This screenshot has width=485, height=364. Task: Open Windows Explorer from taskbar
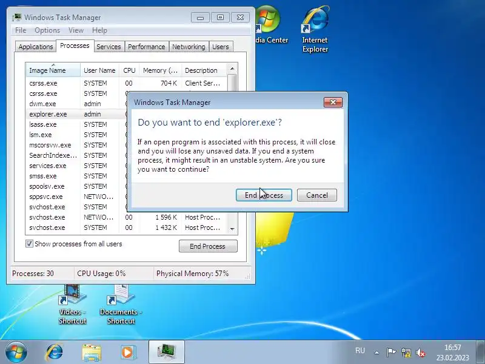[92, 352]
